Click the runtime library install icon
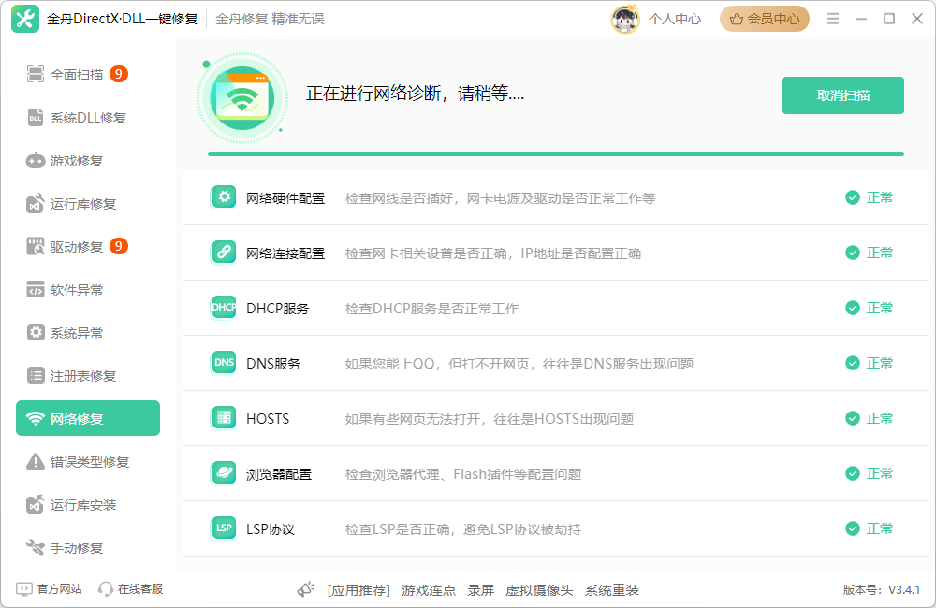Screen dimensions: 936x608 36,504
